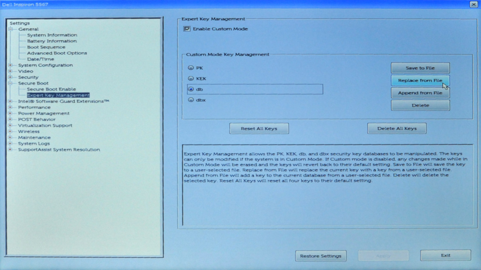Select the General tree label
This screenshot has height=270, width=481.
tap(29, 29)
